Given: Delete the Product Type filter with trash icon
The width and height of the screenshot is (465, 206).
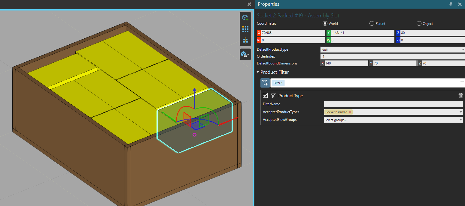Looking at the screenshot, I should click(460, 96).
